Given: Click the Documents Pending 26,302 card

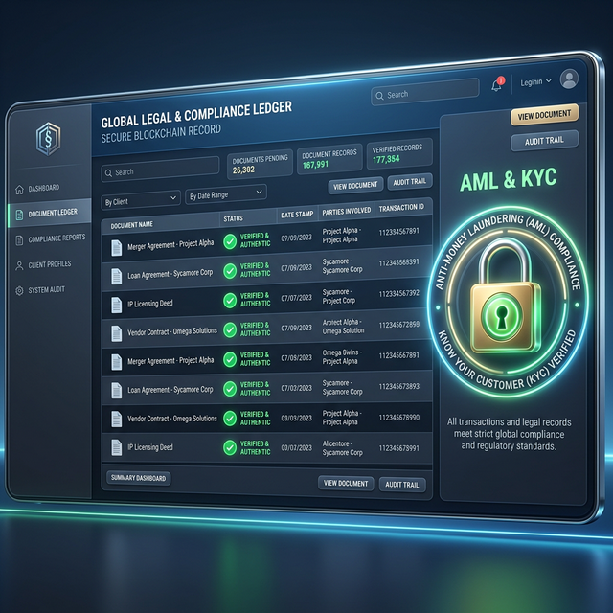Looking at the screenshot, I should click(x=260, y=165).
